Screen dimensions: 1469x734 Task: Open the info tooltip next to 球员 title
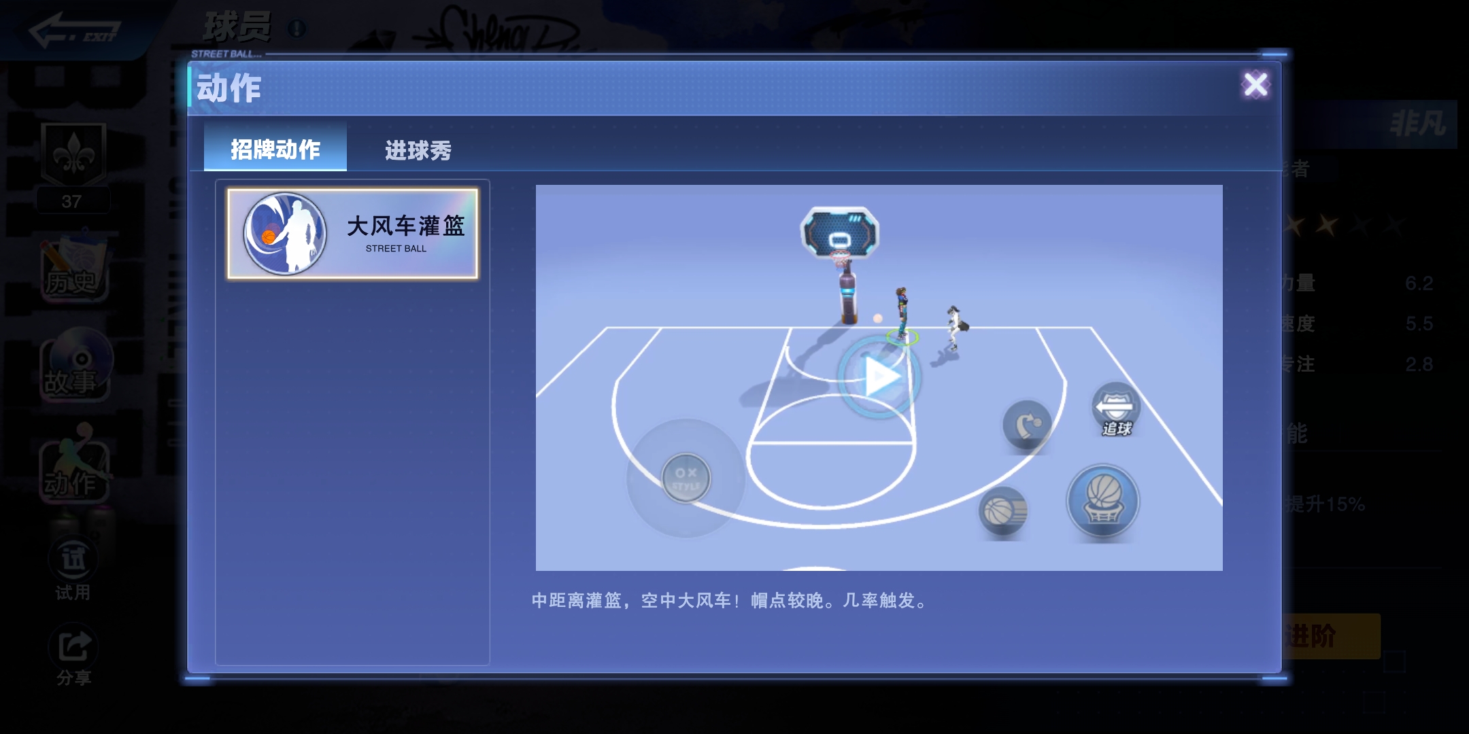point(295,27)
